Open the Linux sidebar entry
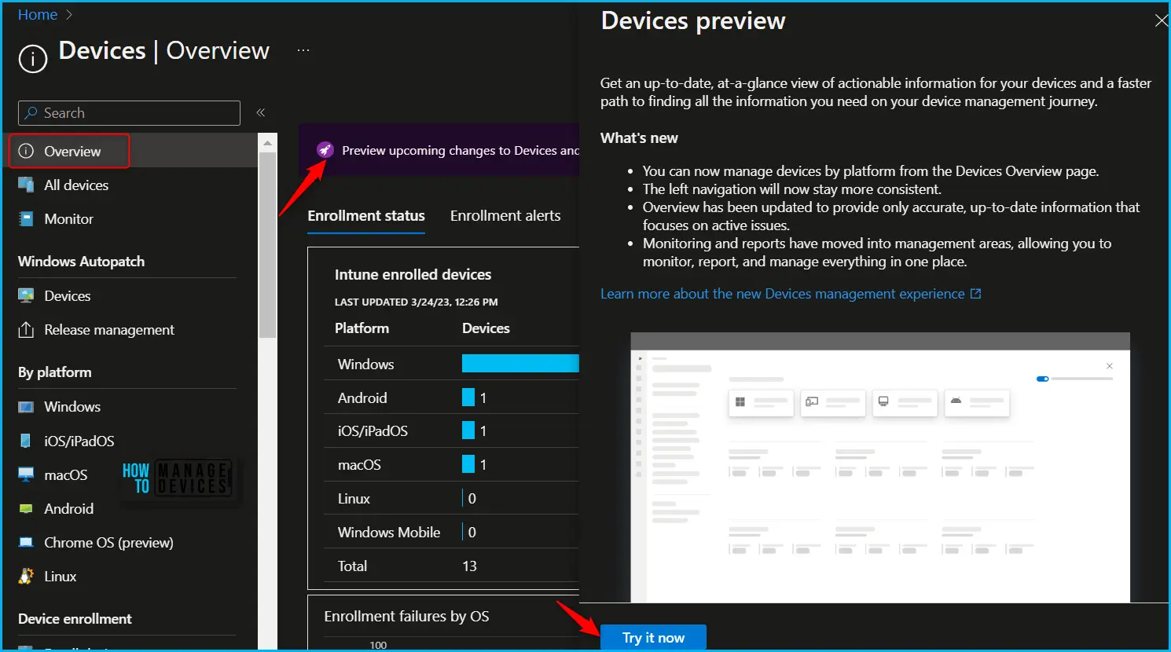Image resolution: width=1171 pixels, height=652 pixels. pyautogui.click(x=60, y=577)
